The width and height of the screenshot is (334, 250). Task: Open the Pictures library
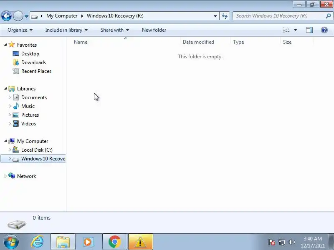[30, 115]
